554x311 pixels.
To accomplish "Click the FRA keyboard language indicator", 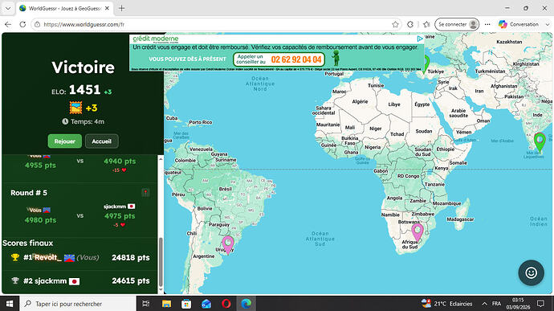I will pyautogui.click(x=496, y=304).
